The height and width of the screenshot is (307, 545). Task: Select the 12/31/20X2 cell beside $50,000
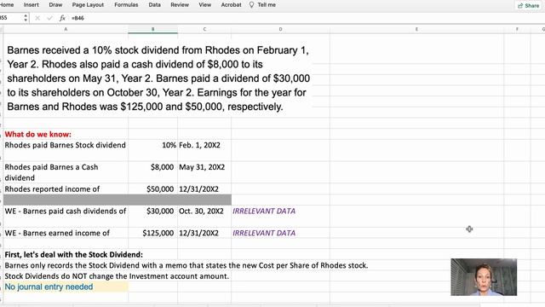point(204,189)
